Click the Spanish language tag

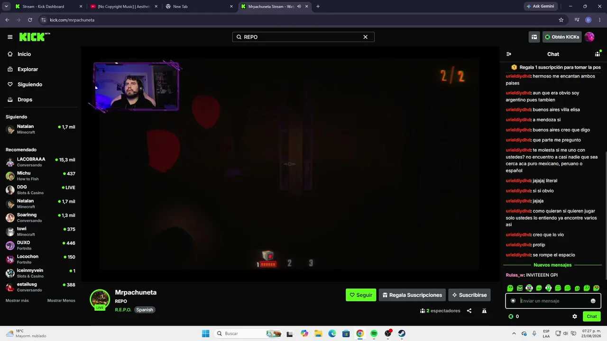coord(145,310)
